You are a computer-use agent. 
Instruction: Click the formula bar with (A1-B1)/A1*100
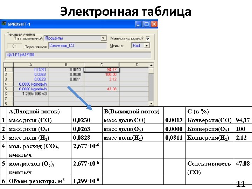pos(78,55)
